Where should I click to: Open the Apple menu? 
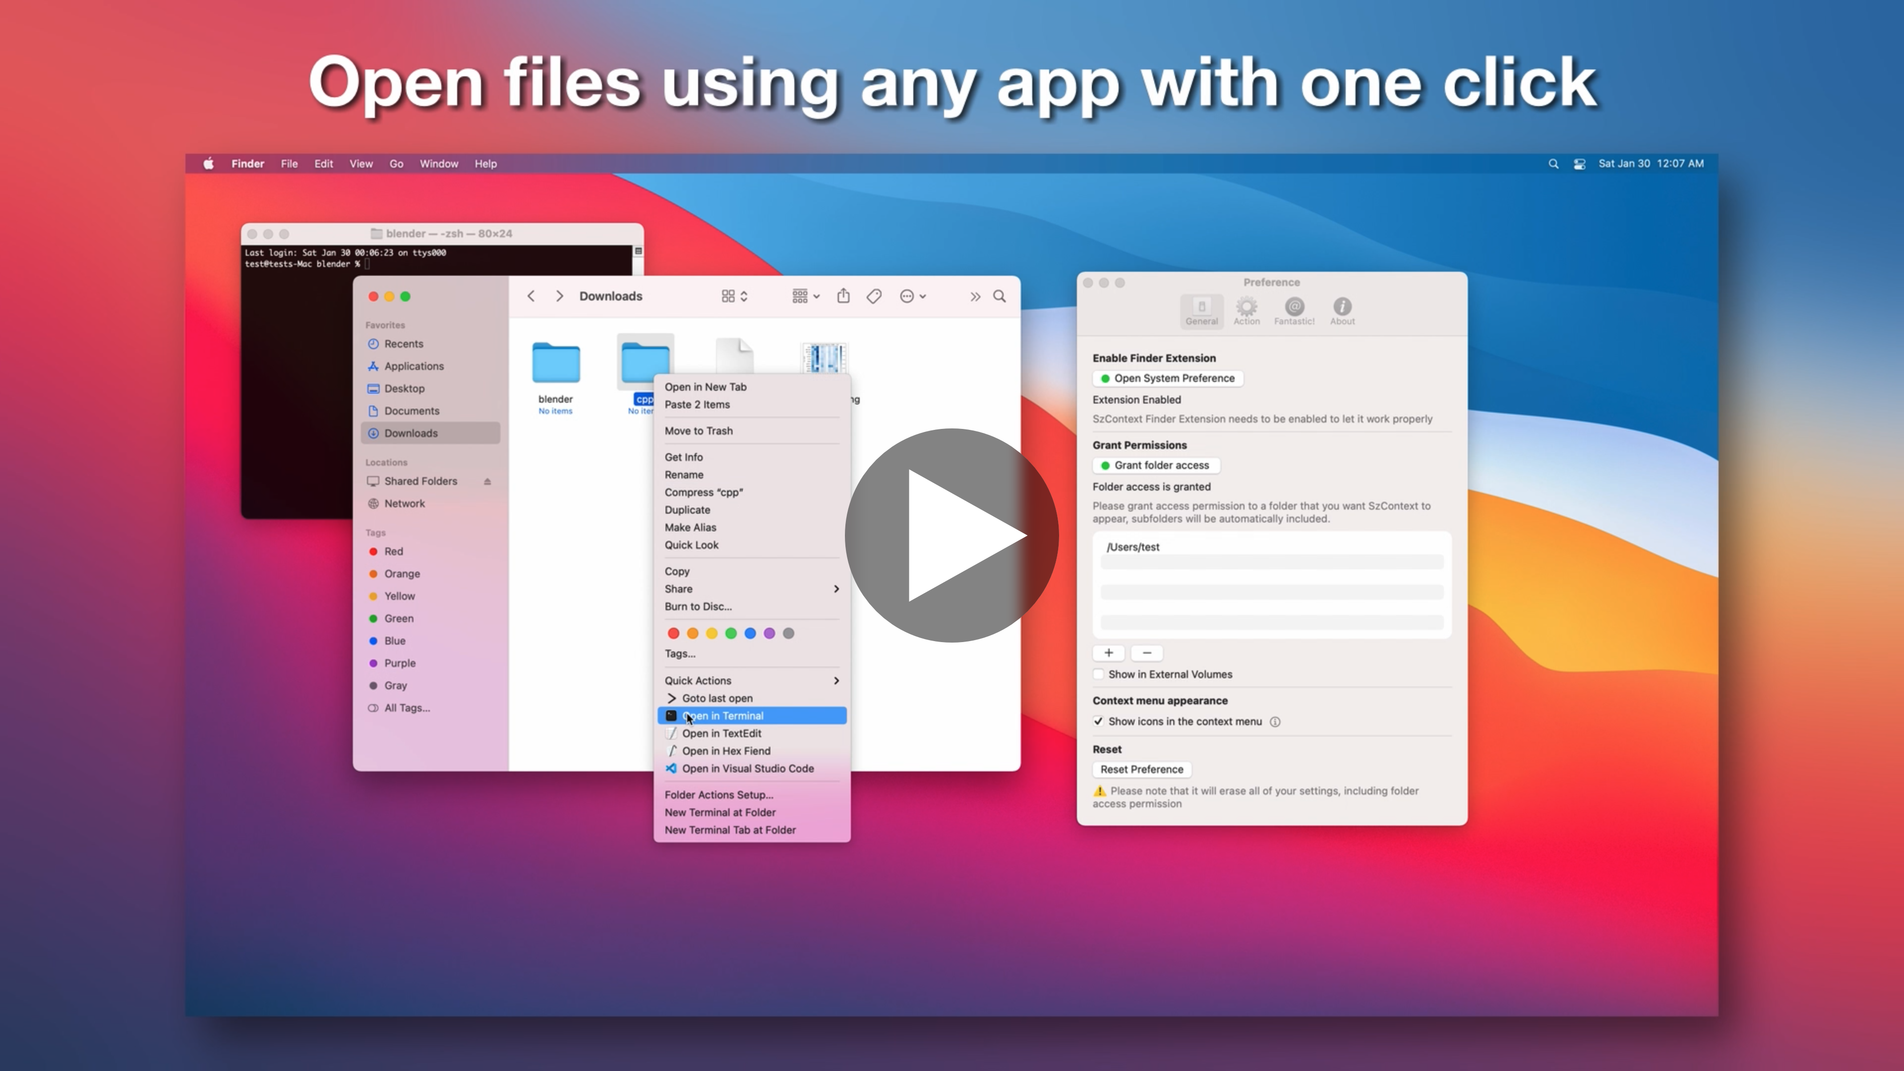[209, 164]
